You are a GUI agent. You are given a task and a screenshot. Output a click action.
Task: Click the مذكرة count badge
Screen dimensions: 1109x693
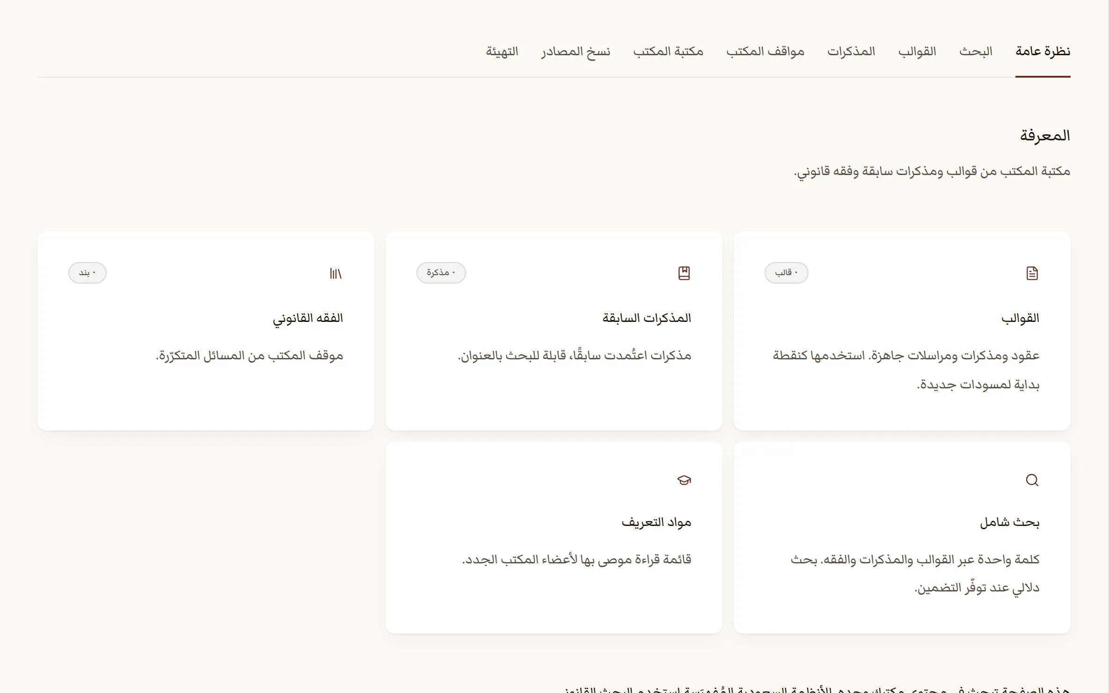click(441, 273)
